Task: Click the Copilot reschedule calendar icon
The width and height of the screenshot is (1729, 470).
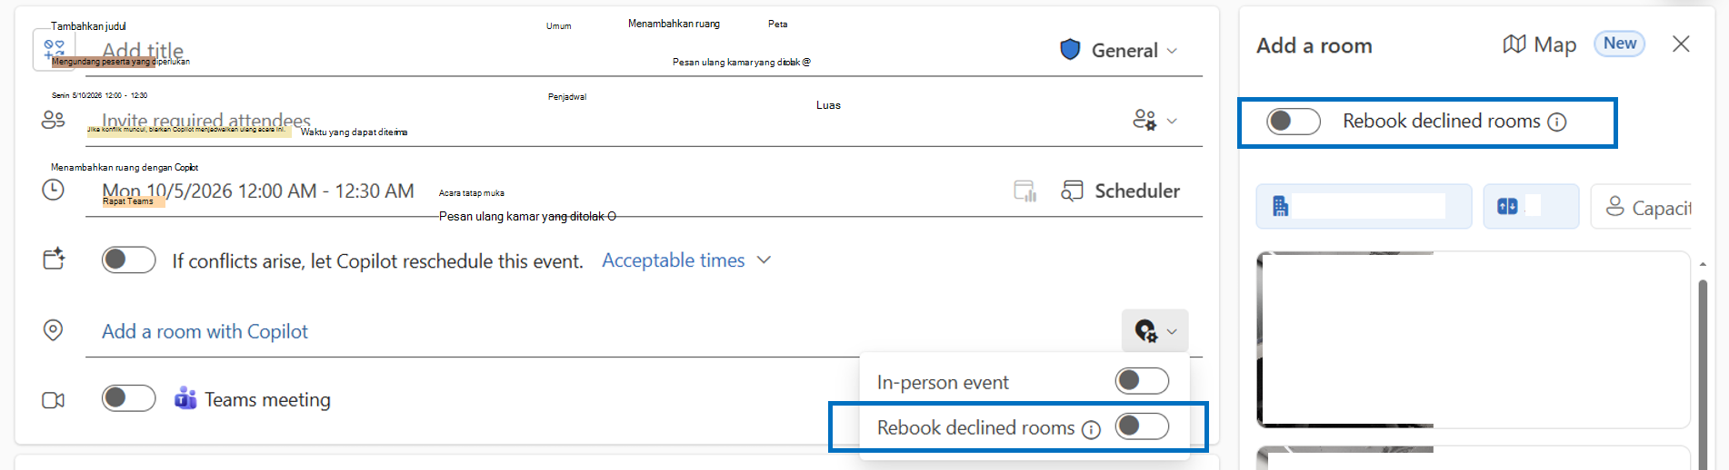Action: pyautogui.click(x=55, y=259)
